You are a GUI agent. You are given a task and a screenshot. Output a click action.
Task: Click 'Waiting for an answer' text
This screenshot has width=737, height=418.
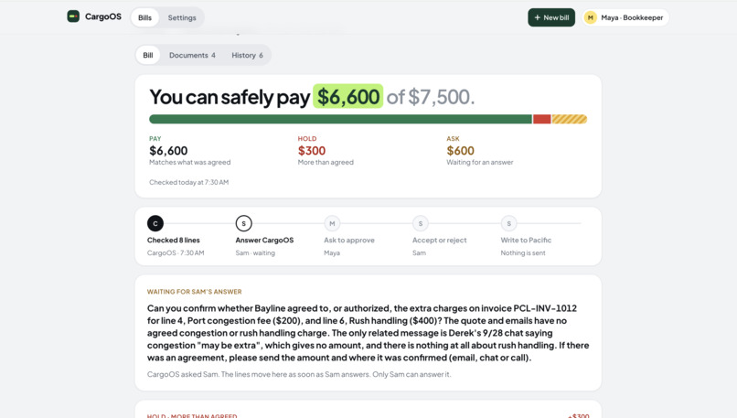click(480, 162)
